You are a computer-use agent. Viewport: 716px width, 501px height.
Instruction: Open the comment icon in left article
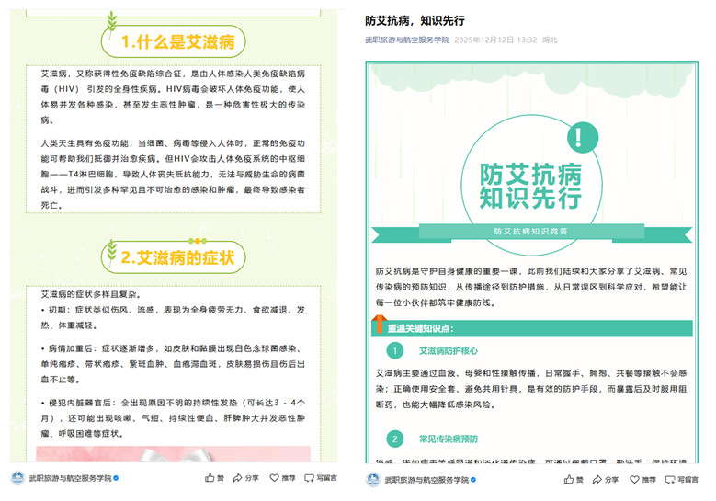pos(309,478)
